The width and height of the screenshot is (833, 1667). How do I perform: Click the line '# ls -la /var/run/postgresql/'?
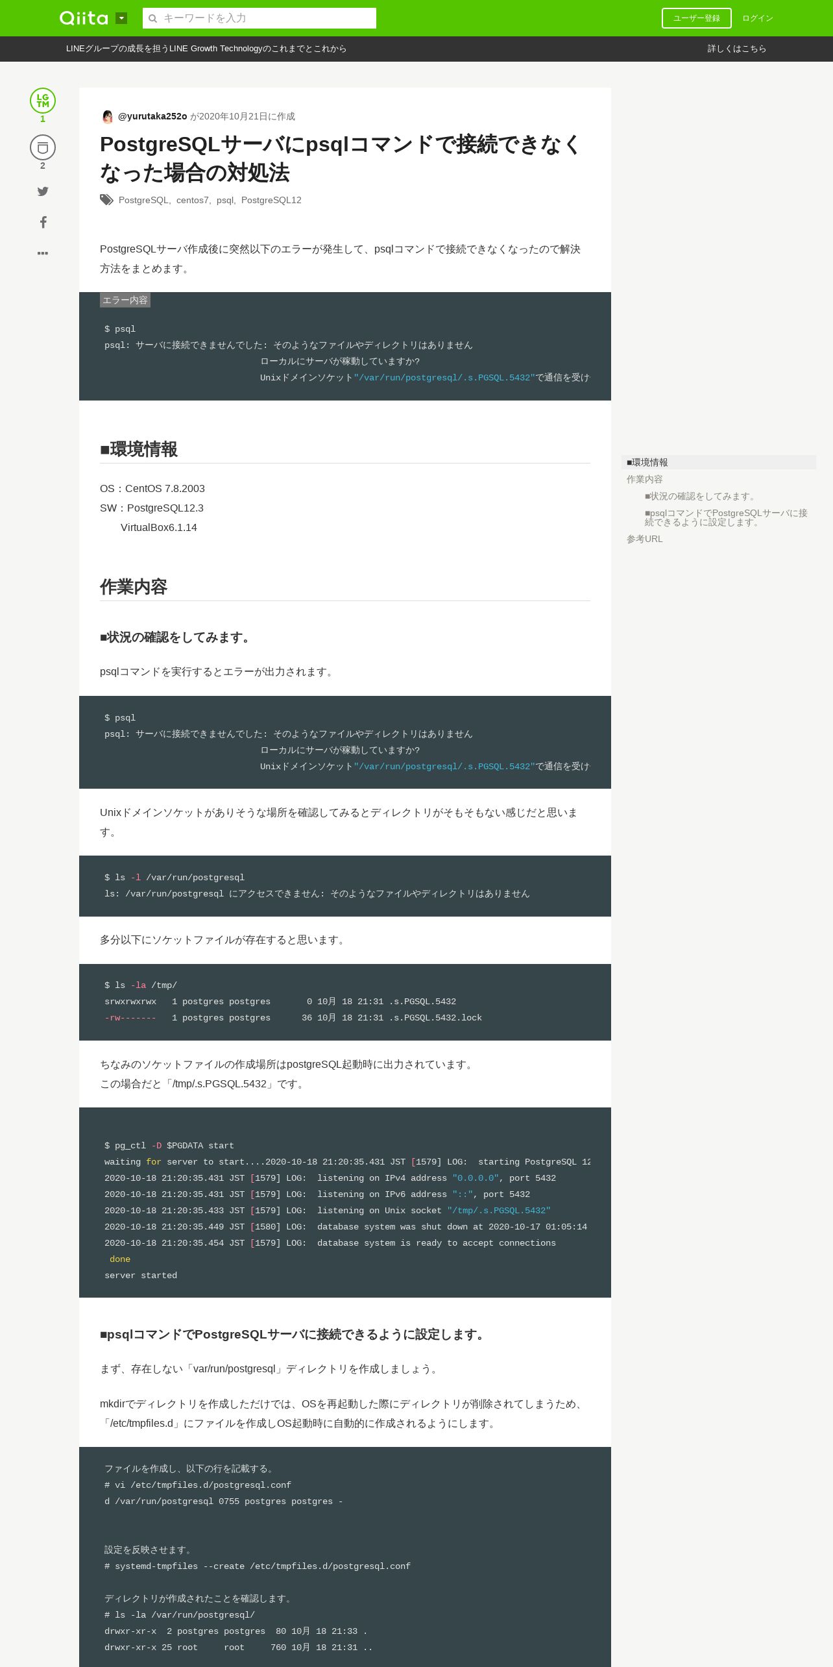point(180,1615)
